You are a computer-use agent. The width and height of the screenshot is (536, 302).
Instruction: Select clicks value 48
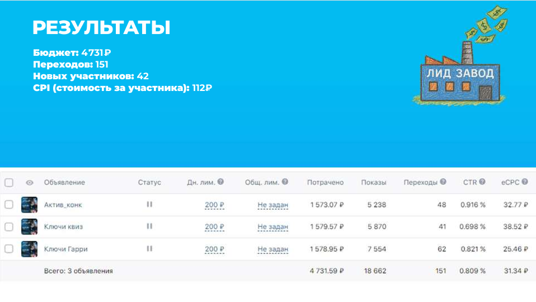[x=441, y=205]
